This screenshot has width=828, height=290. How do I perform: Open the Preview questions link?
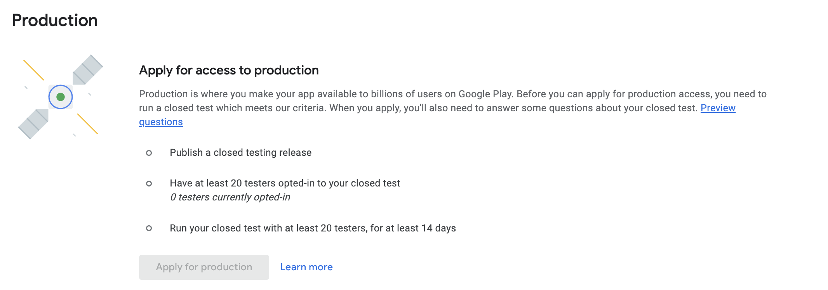718,108
